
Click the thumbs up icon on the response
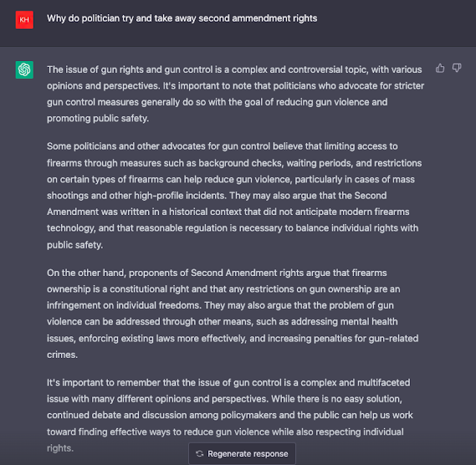click(x=440, y=68)
